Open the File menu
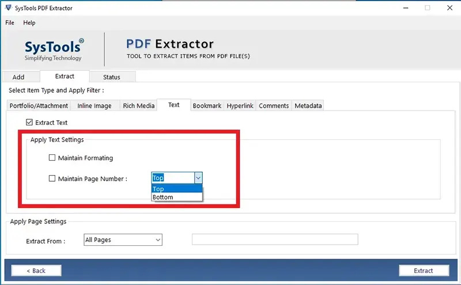This screenshot has width=461, height=285. coord(10,22)
